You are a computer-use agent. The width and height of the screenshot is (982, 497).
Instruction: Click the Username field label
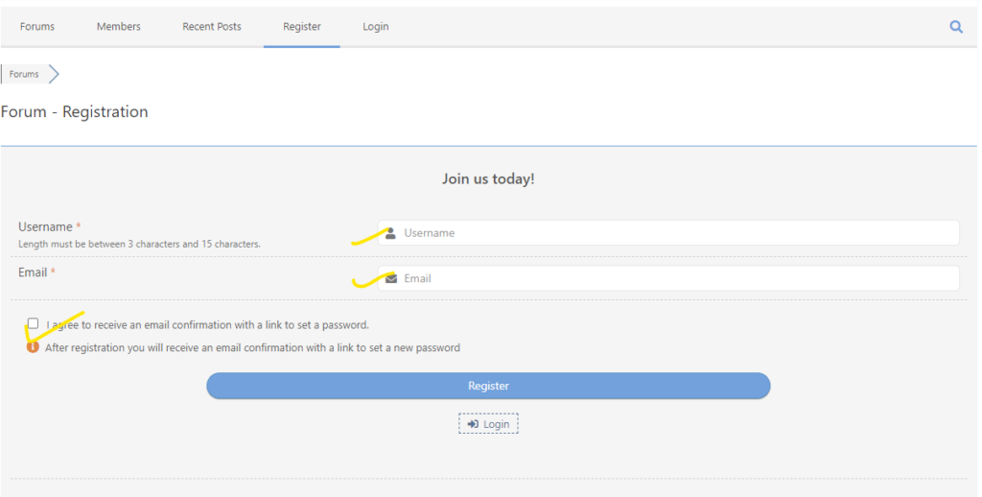click(45, 227)
